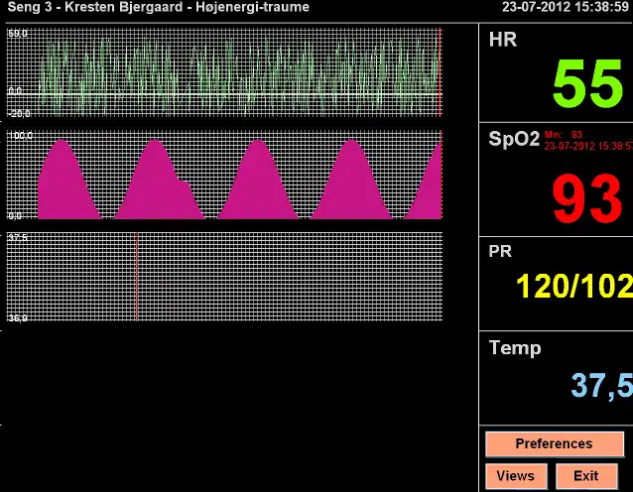Click the HR panel label
Viewport: 633px width, 492px height.
click(503, 41)
